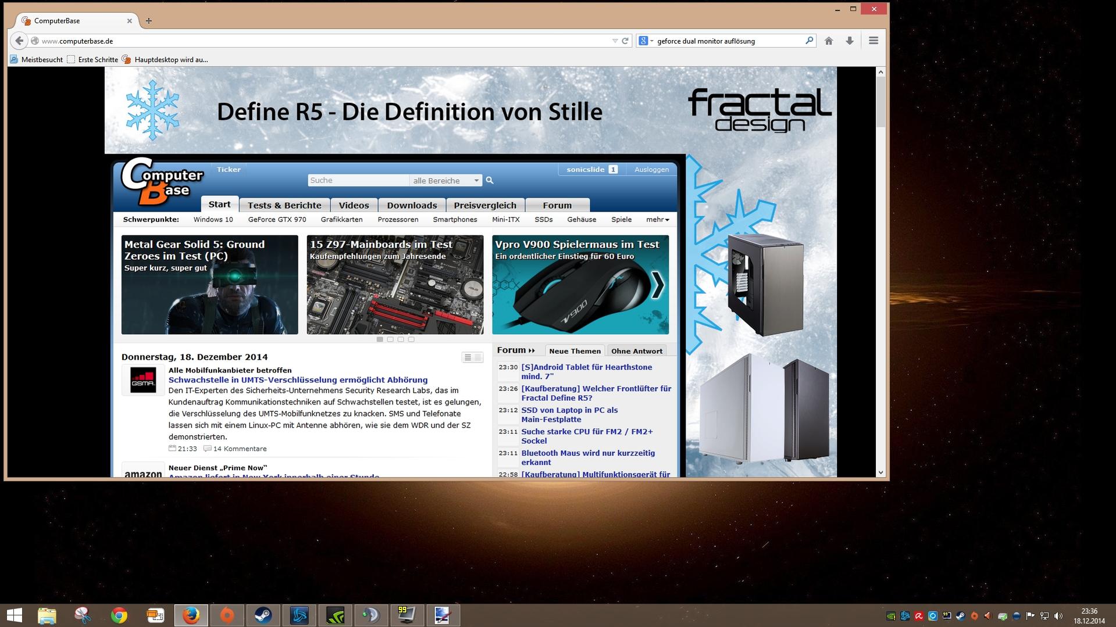1116x627 pixels.
Task: Switch to the Videos tab
Action: pos(354,205)
